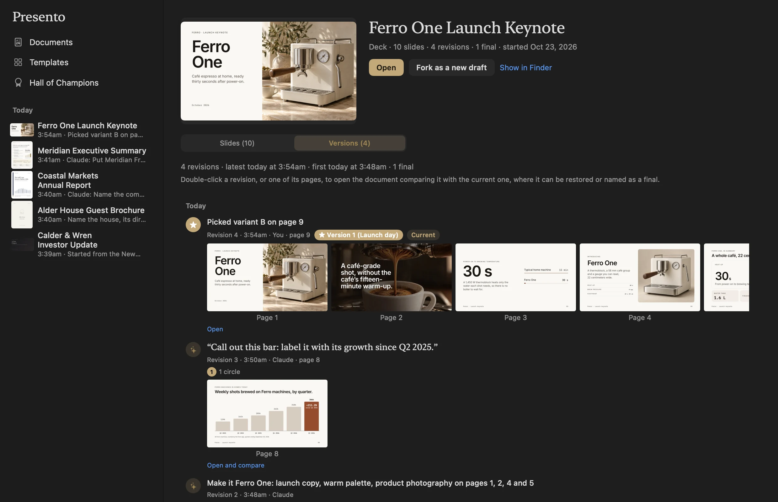This screenshot has width=778, height=502.
Task: Select Calder & Wren Investor Update
Action: 82,244
